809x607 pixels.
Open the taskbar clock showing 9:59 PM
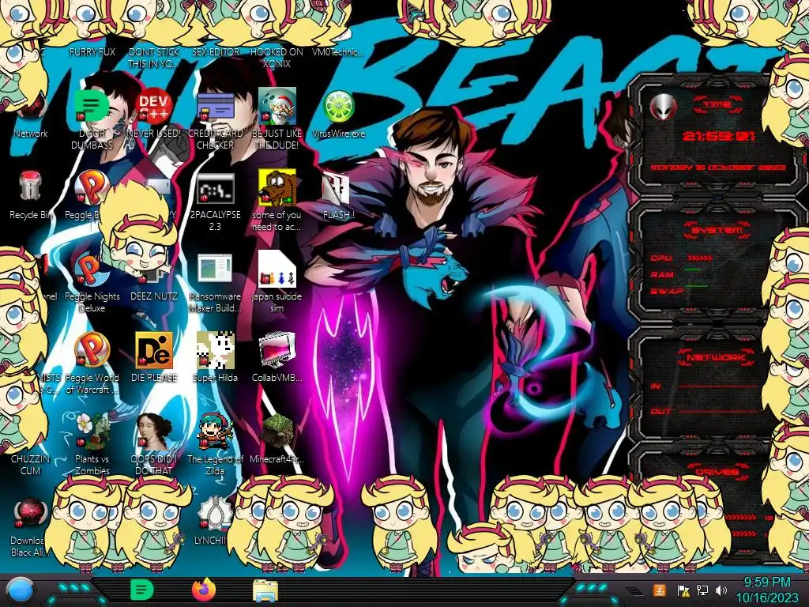pyautogui.click(x=766, y=582)
